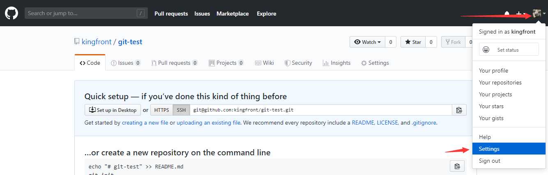Open Your projects
548x175 pixels.
(x=509, y=94)
